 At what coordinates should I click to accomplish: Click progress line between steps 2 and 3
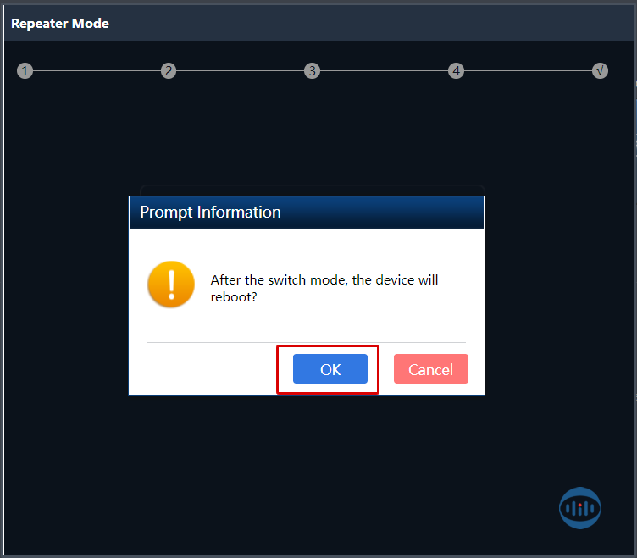[241, 71]
